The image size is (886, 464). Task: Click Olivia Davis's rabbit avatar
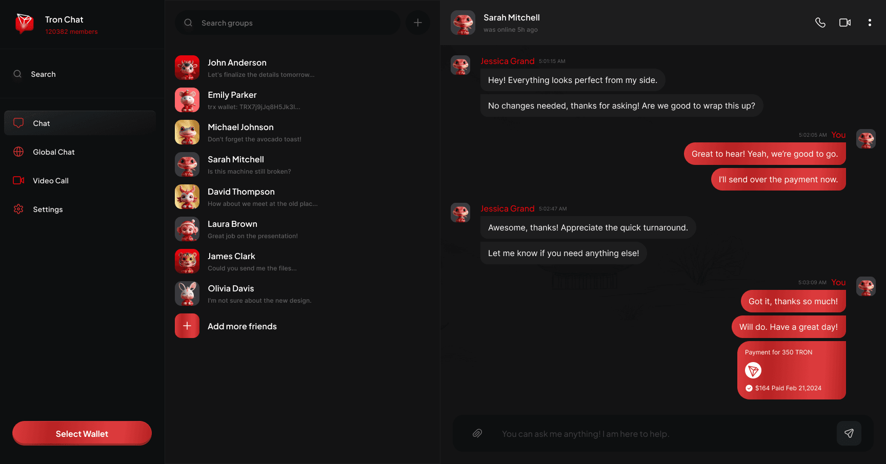[x=187, y=293]
